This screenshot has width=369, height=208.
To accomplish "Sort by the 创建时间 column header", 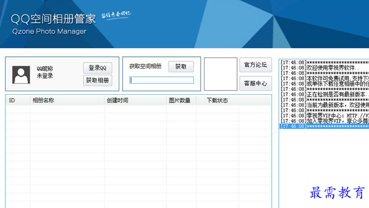I will point(135,101).
